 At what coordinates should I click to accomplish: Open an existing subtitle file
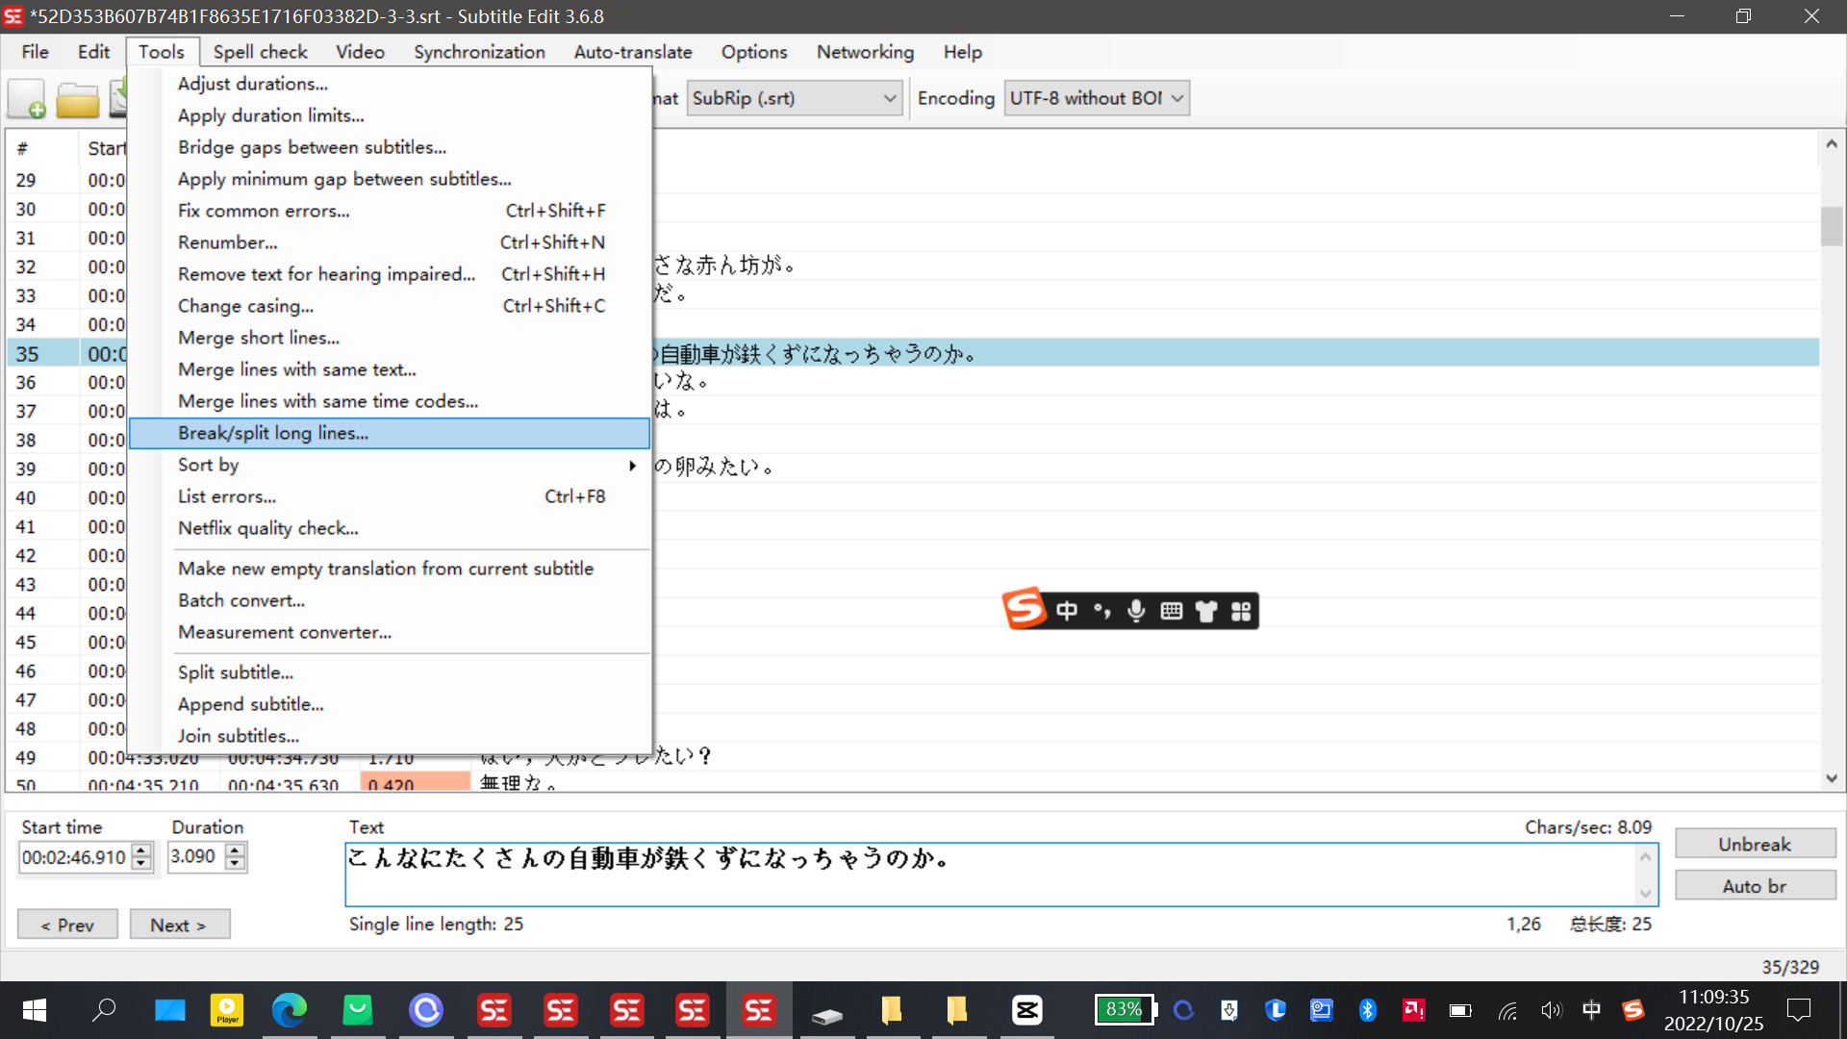(x=77, y=97)
